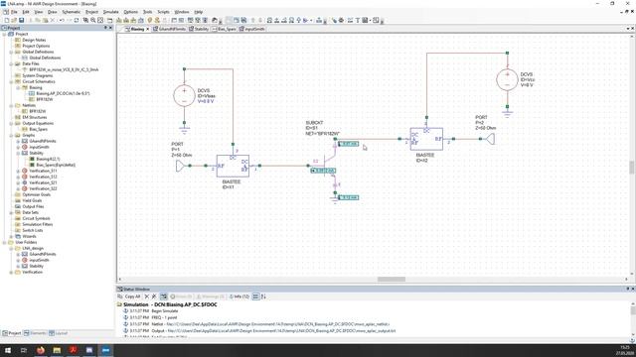Open the Windows Start menu
The width and height of the screenshot is (636, 357).
(8, 350)
